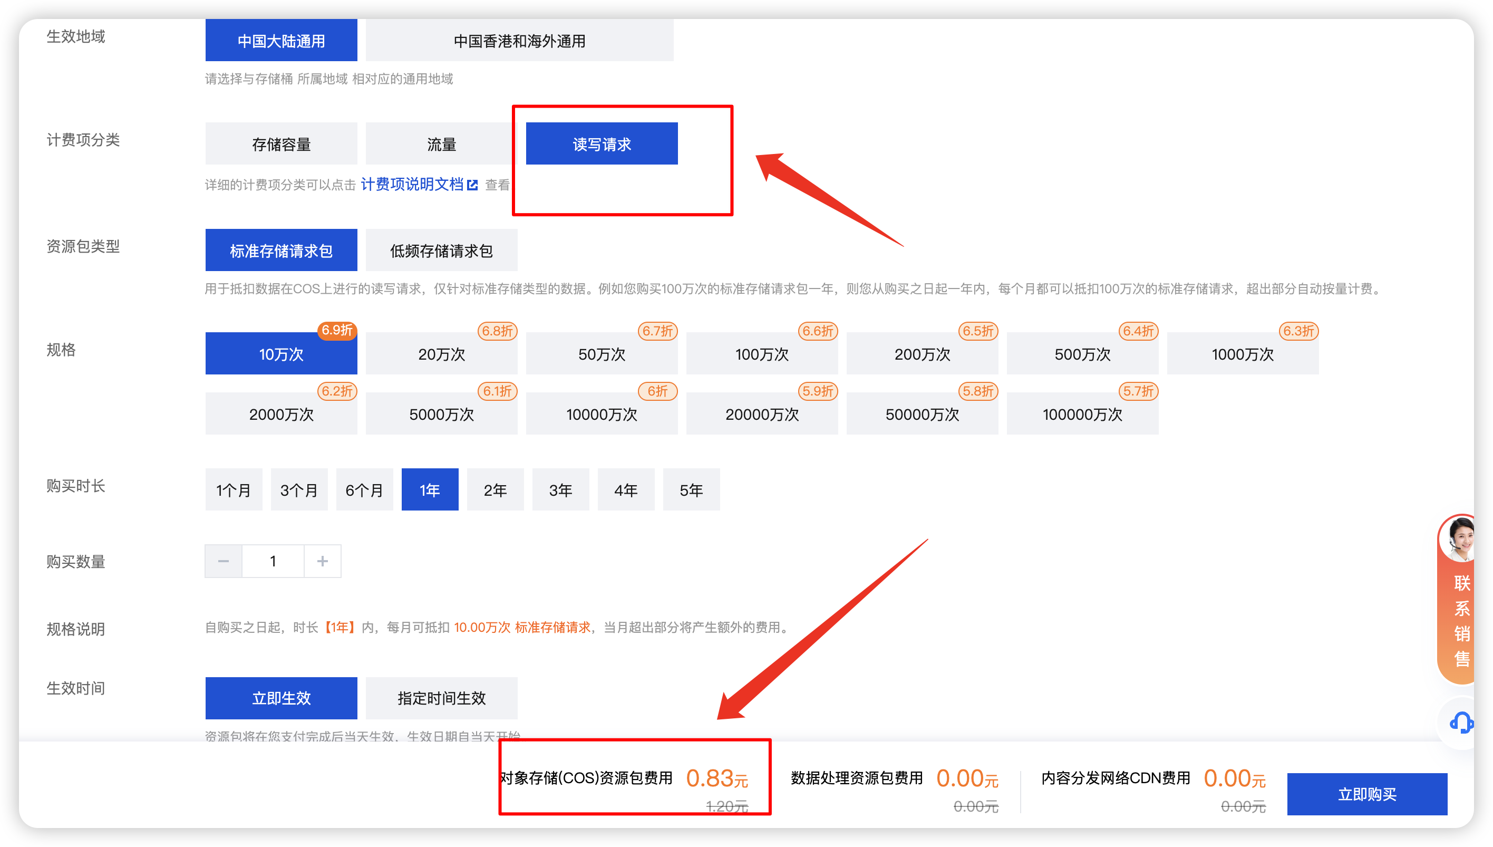
Task: Choose 指定时间生效 effective time option
Action: point(441,698)
